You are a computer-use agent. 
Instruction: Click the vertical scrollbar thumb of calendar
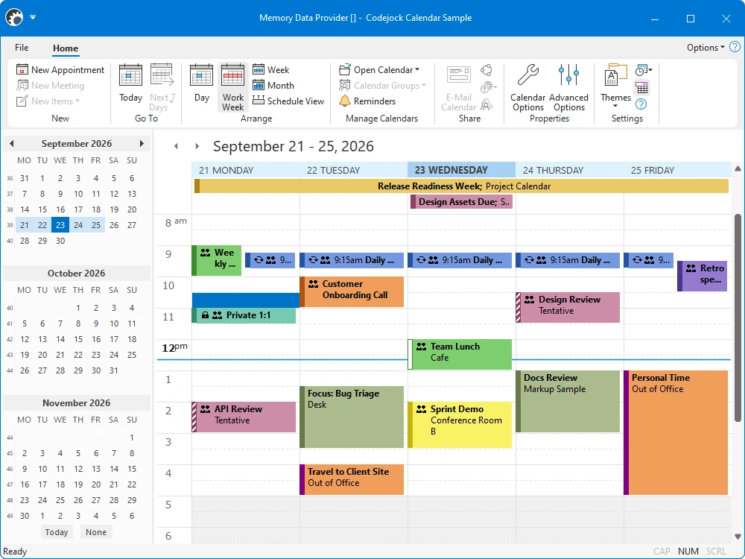pos(738,318)
